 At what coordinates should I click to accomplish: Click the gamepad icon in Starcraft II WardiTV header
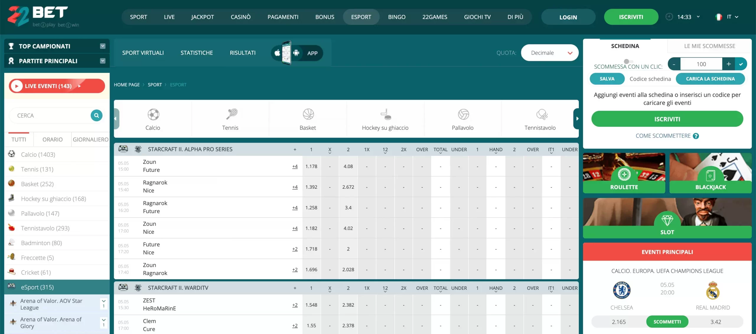click(123, 288)
